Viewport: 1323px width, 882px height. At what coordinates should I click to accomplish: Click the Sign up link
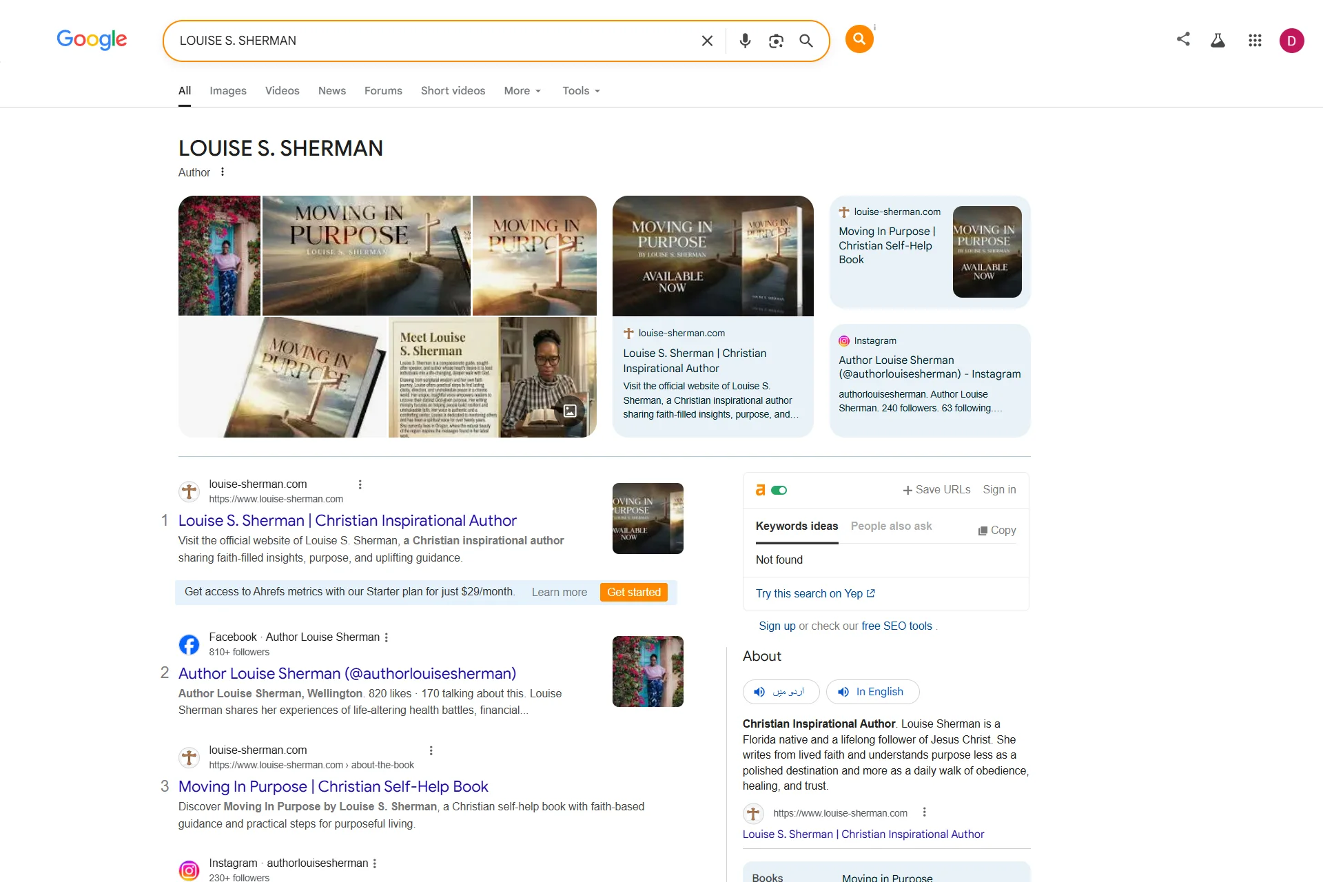click(x=777, y=626)
